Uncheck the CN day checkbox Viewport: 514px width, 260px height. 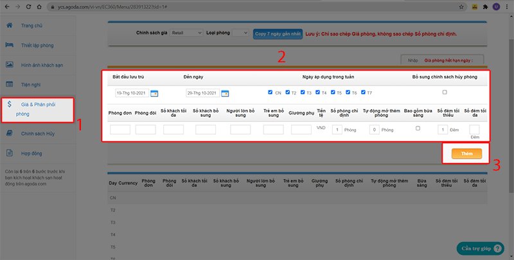270,92
